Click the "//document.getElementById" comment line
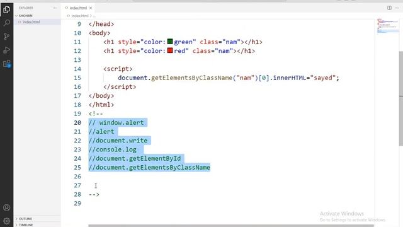Screen dimensions: 403x227 (x=135, y=158)
